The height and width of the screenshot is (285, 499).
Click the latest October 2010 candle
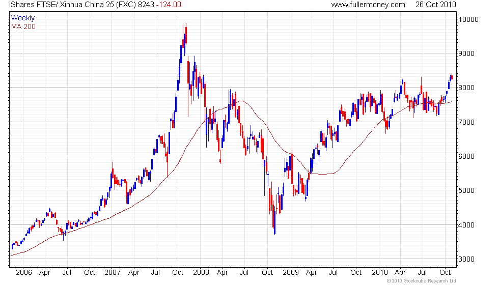pyautogui.click(x=452, y=77)
